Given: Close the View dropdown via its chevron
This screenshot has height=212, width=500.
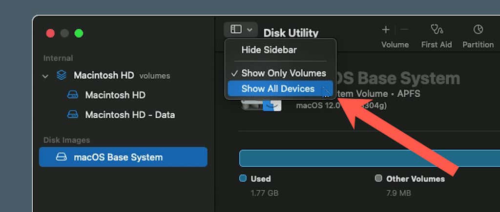Looking at the screenshot, I should 250,30.
